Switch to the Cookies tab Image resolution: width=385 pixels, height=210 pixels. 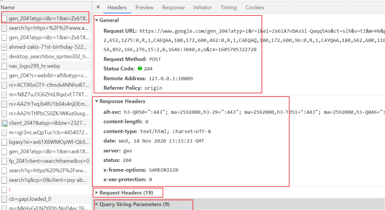click(255, 7)
